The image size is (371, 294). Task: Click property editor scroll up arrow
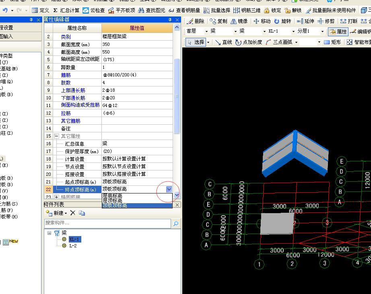click(177, 27)
